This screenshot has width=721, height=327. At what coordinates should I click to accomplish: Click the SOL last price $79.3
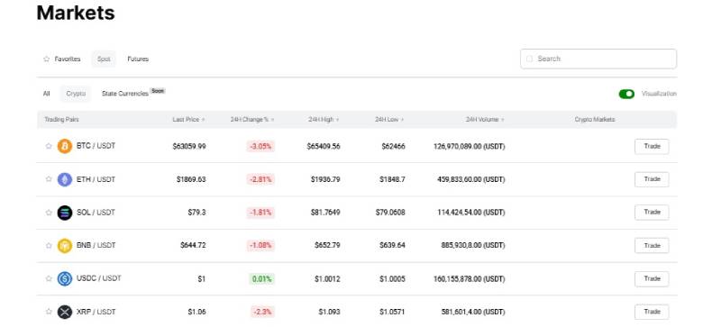[x=196, y=213]
